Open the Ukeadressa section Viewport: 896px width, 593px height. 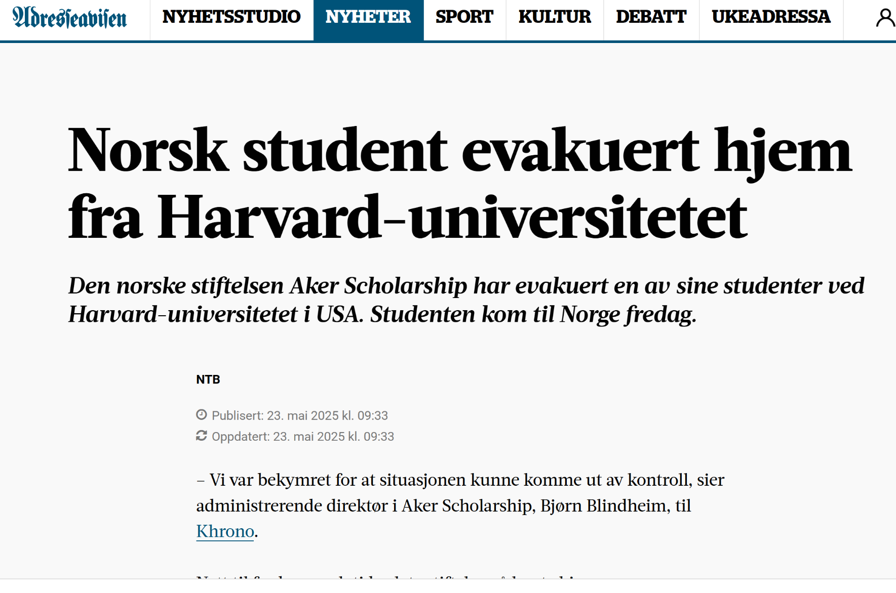pyautogui.click(x=771, y=17)
